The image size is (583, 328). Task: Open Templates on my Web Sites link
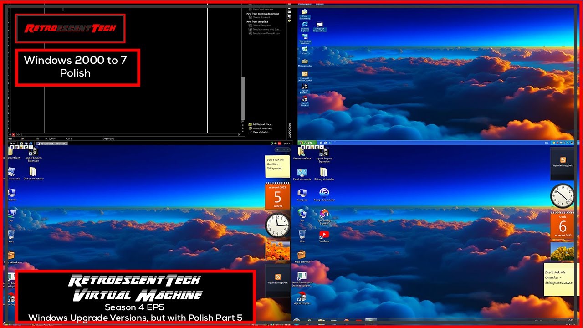(x=266, y=30)
